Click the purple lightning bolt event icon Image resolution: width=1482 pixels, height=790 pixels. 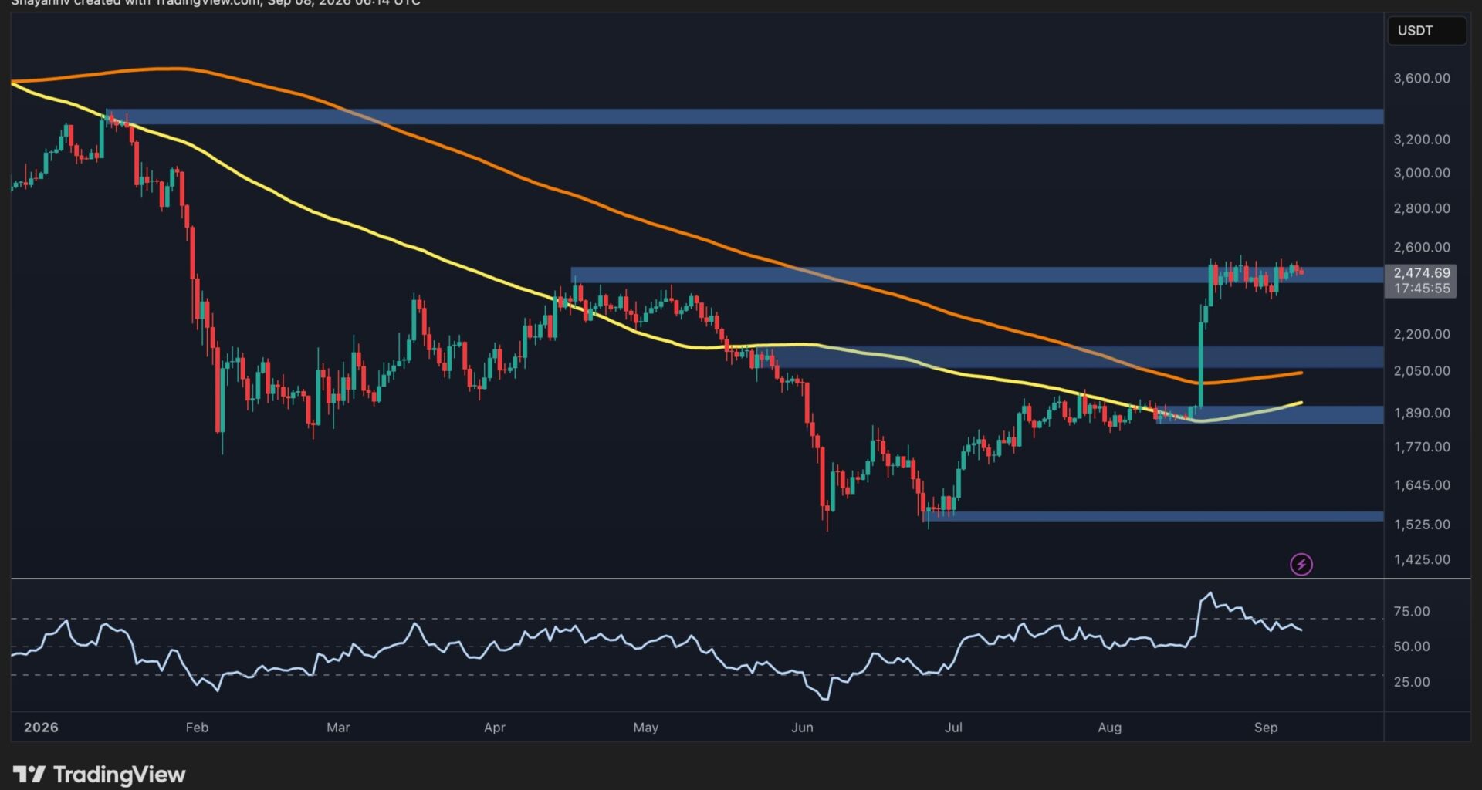click(1301, 565)
